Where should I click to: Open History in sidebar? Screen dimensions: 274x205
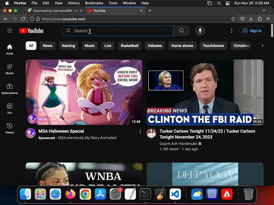pyautogui.click(x=10, y=128)
